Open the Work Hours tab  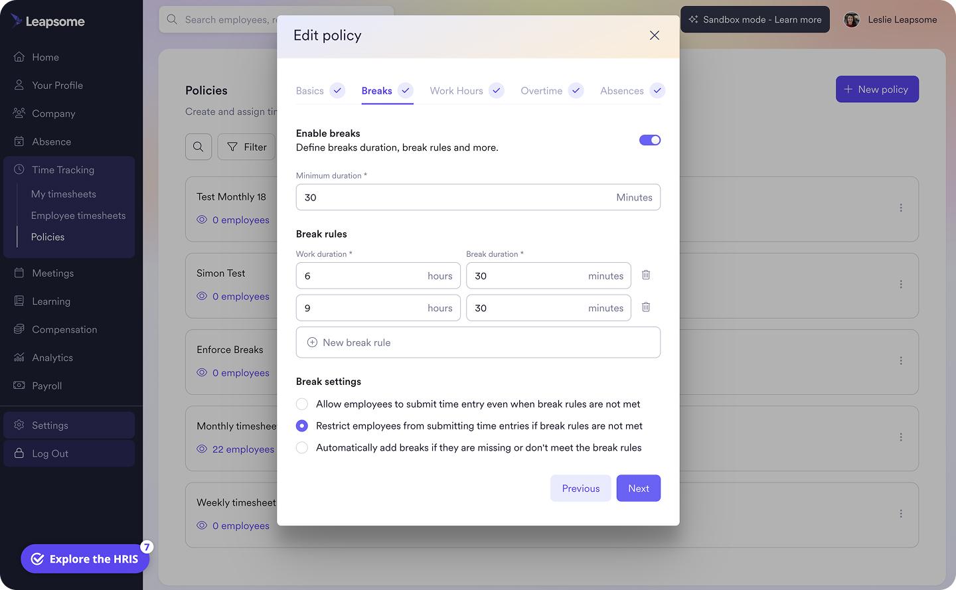point(456,90)
